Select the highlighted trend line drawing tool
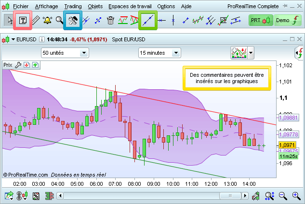Viewport: 305px width, 204px height. [148, 20]
